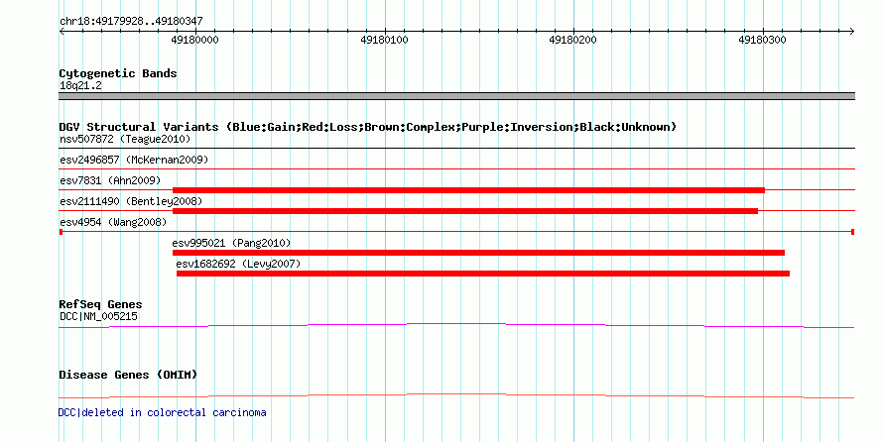Select the DGV Structural Variants track title
This screenshot has height=442, width=883.
click(368, 127)
